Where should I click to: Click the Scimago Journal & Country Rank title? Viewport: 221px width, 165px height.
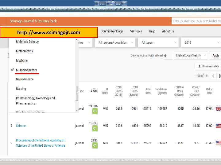(33, 21)
